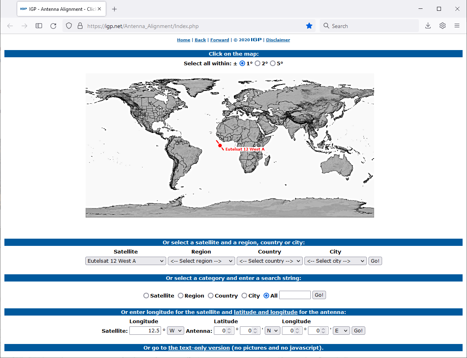Focus the satellite longitude 12.5 field
This screenshot has width=467, height=358.
pyautogui.click(x=145, y=331)
